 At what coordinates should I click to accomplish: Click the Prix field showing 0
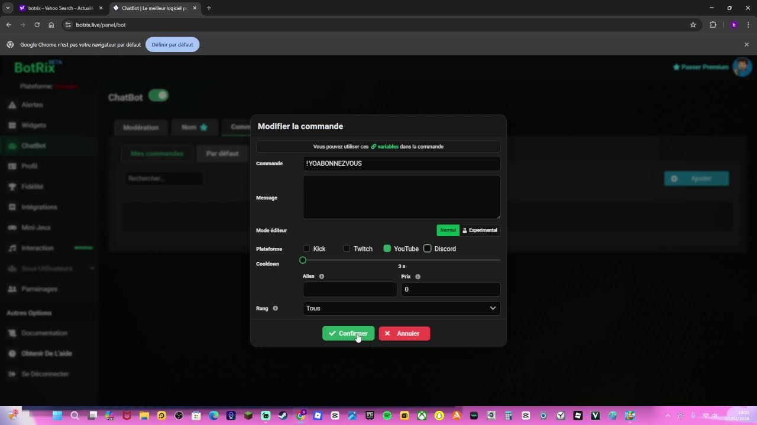451,289
